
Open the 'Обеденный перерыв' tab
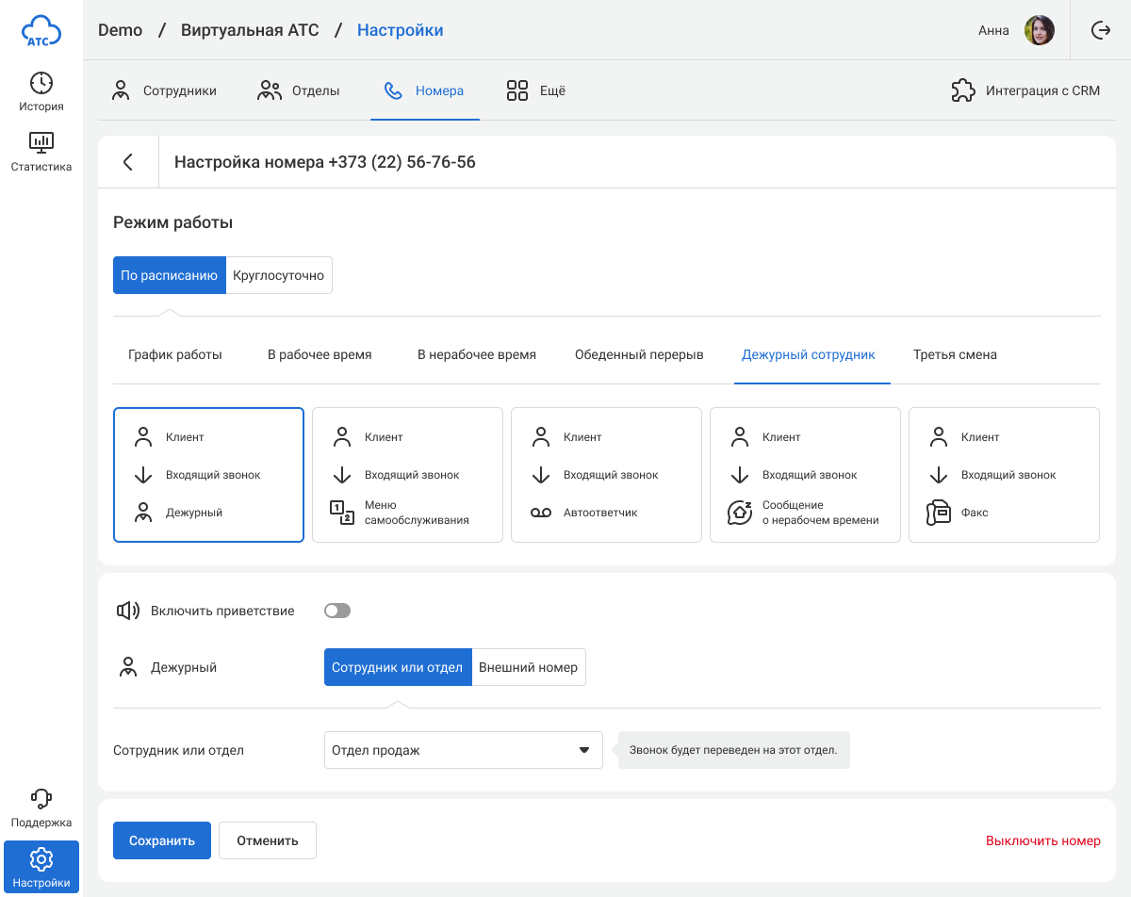click(x=639, y=355)
